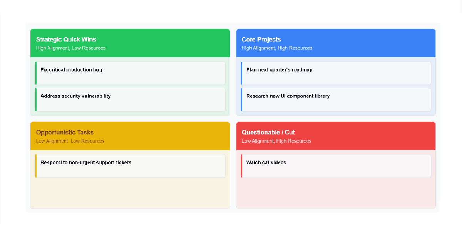Click red accent bar on cat videos card
Viewport: 462px width, 242px height.
242,166
